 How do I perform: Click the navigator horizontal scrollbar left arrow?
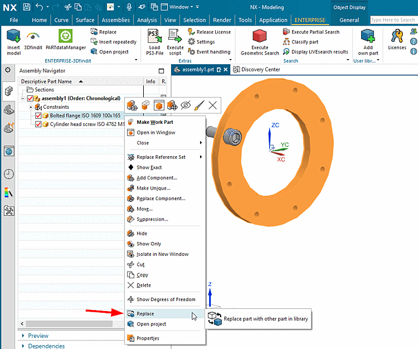coord(22,324)
